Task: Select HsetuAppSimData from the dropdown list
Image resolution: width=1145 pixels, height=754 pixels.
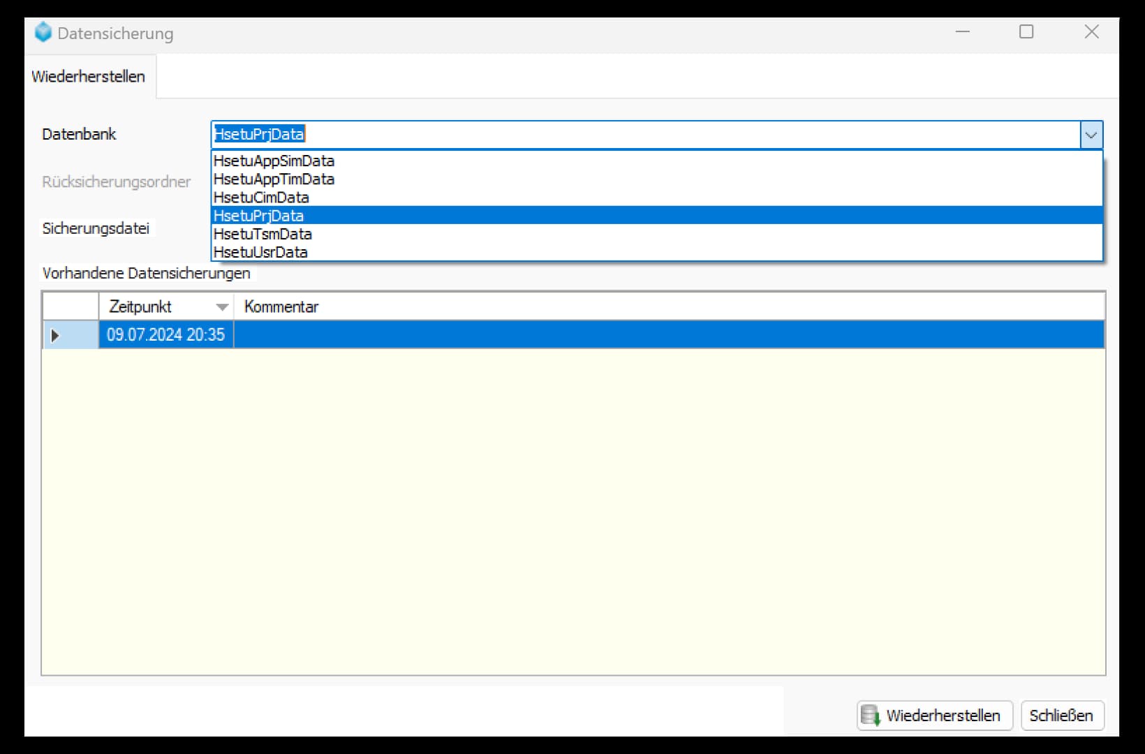Action: (274, 161)
